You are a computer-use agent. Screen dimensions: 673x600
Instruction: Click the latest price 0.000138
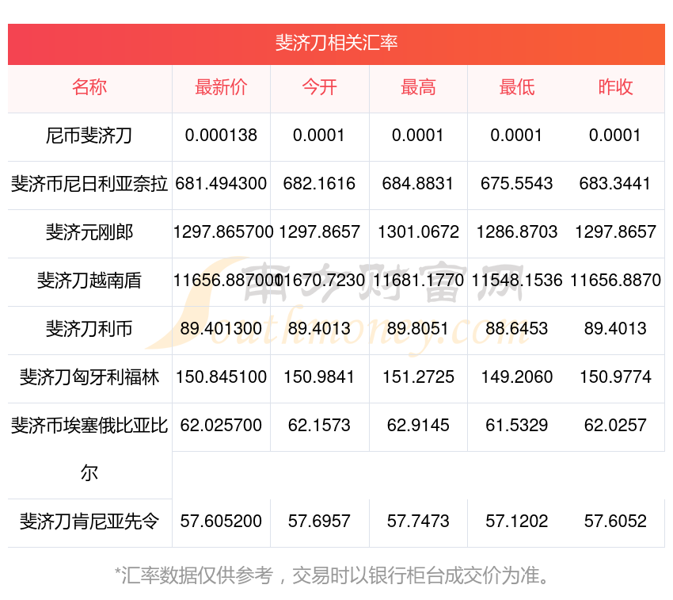pyautogui.click(x=221, y=136)
